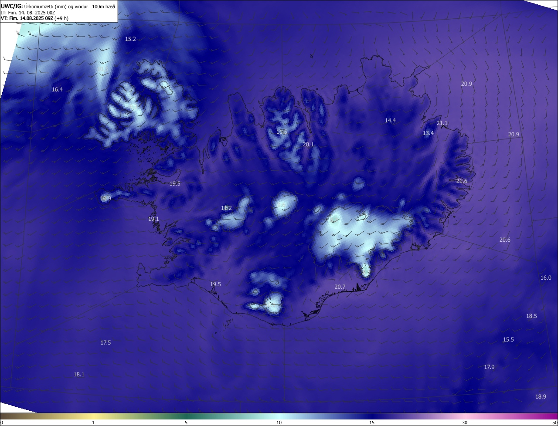Screen dimensions: 558x426
Task: Select the 18.5 value label
Action: pos(531,316)
